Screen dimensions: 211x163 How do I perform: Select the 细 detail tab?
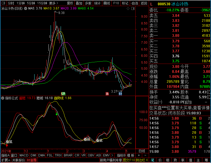click(x=168, y=160)
